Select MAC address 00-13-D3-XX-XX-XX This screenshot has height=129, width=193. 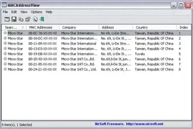(42, 49)
